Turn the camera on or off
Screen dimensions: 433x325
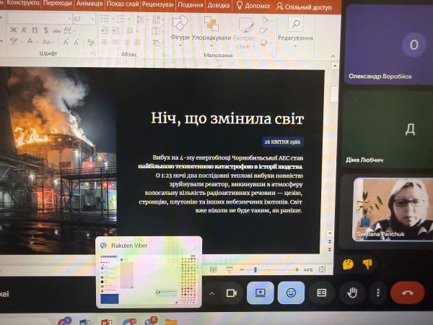click(x=231, y=292)
